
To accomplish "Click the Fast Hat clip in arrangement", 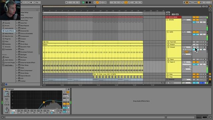I will [x=93, y=42].
